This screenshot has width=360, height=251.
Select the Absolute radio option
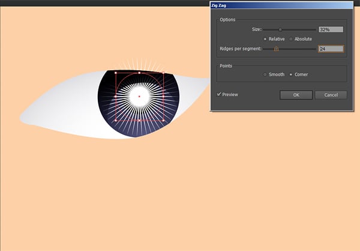291,39
